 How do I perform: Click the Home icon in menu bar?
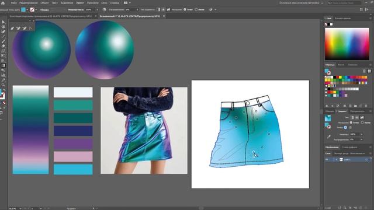coord(3,3)
